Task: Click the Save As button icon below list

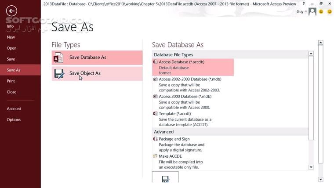Action: click(x=165, y=178)
